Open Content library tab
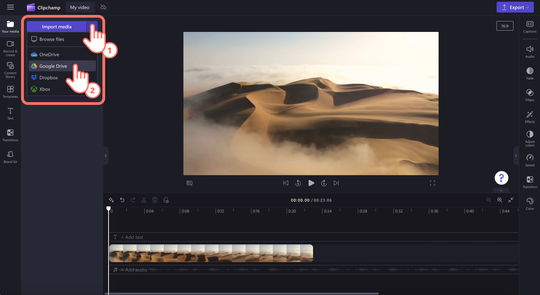 coord(10,70)
